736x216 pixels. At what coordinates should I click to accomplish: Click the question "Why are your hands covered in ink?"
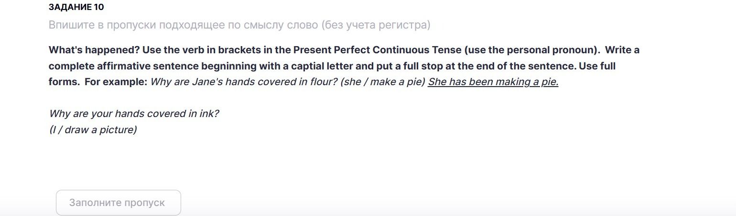coord(134,114)
